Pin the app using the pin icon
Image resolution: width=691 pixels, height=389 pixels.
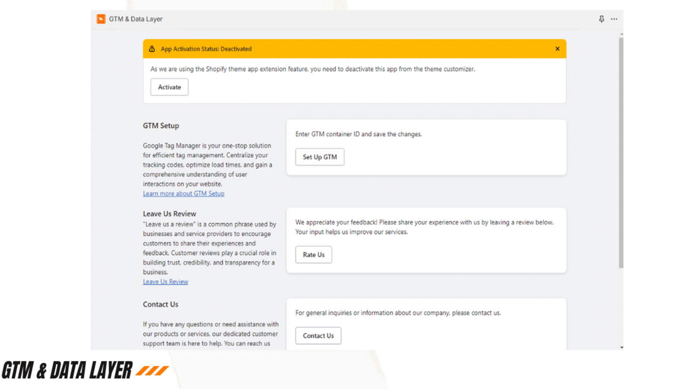[x=602, y=19]
